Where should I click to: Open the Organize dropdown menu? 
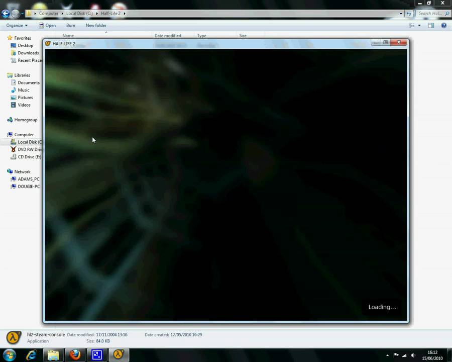(17, 26)
